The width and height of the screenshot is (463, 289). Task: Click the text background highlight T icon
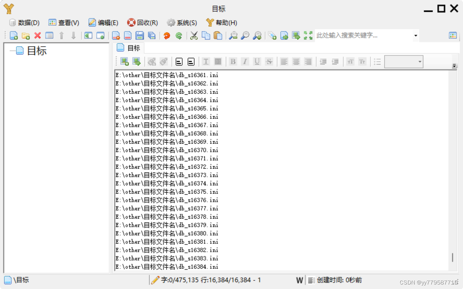pyautogui.click(x=218, y=62)
